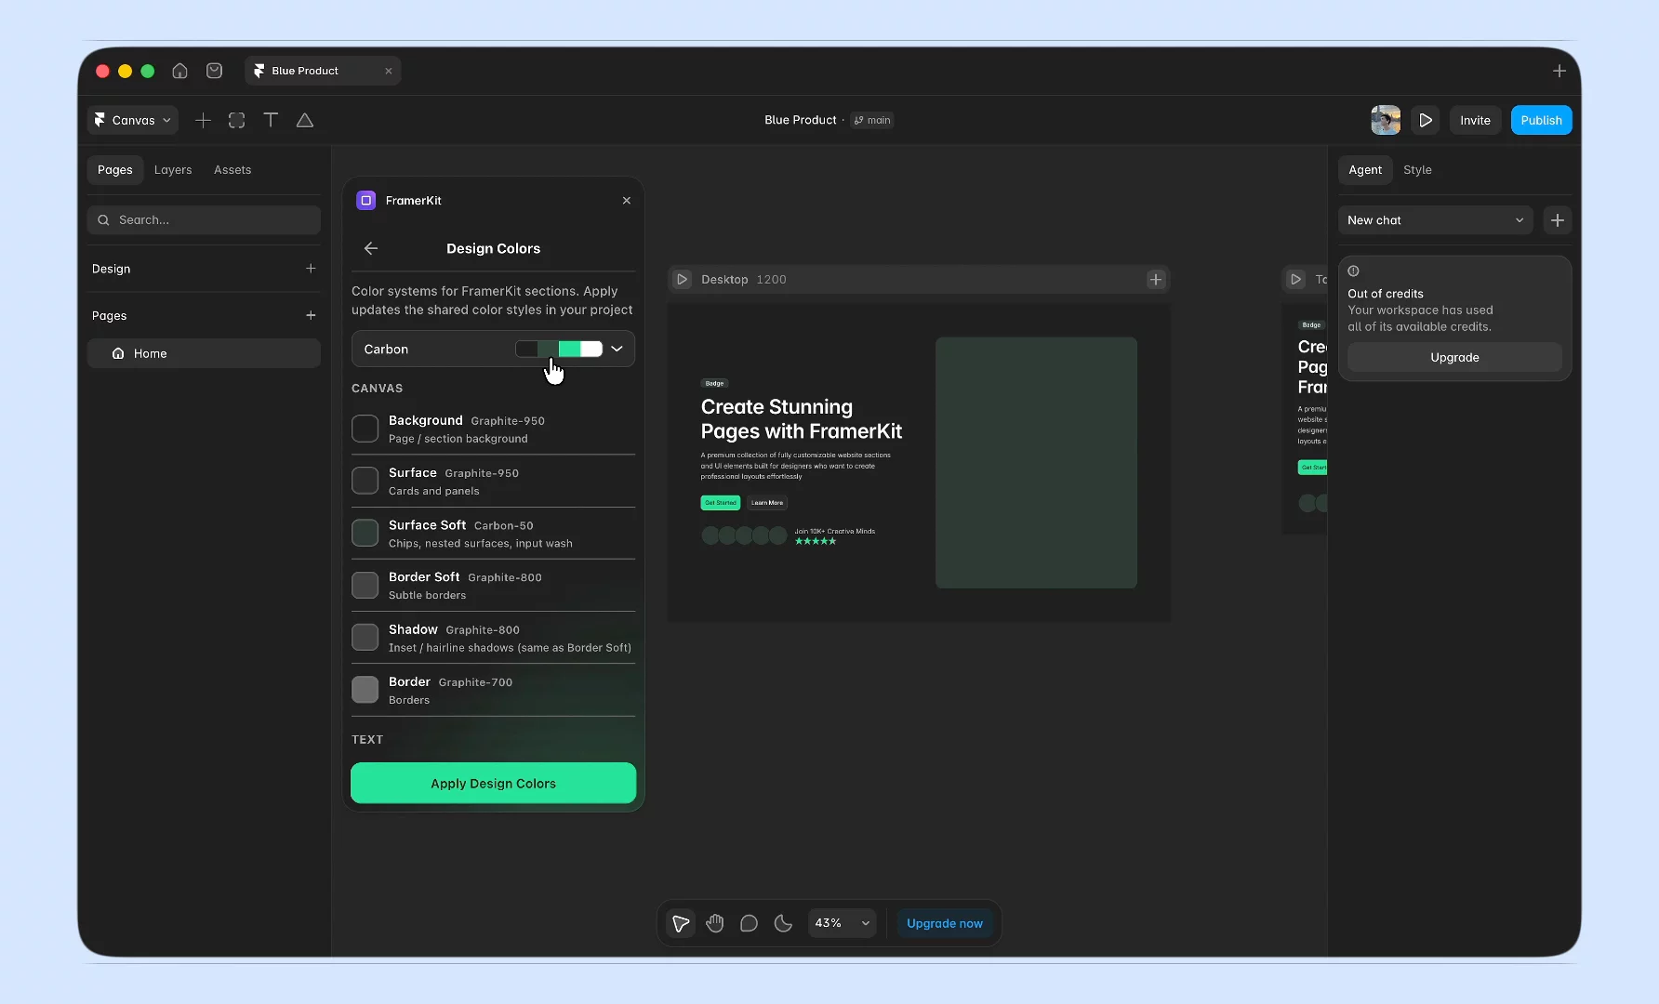This screenshot has height=1004, width=1659.
Task: Select the vector triangle tool icon
Action: (304, 120)
